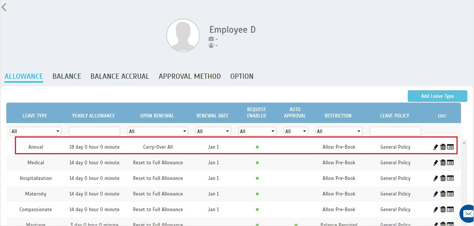Viewport: 474px width, 226px height.
Task: Open the OPTION tab
Action: click(242, 77)
